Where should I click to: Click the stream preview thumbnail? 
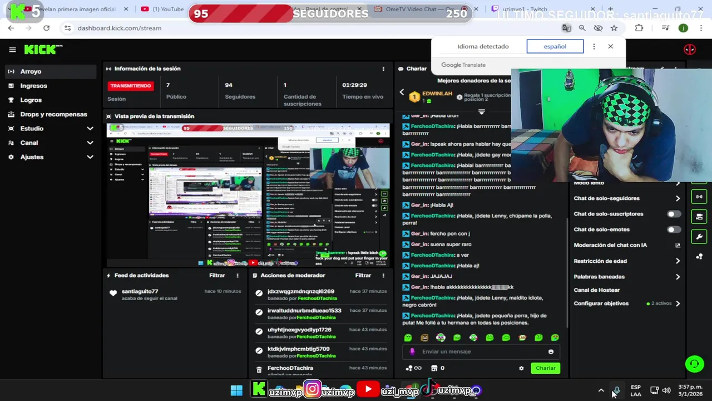248,195
